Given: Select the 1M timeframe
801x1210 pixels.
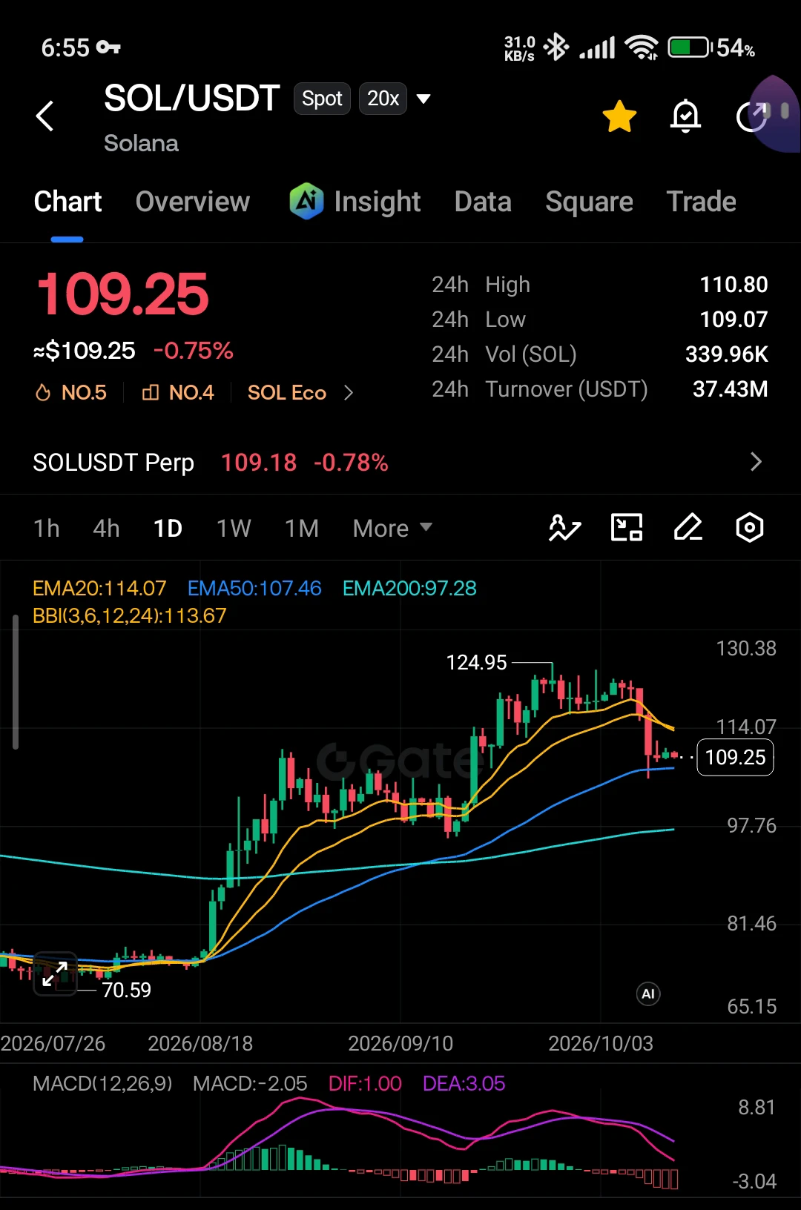Looking at the screenshot, I should 302,528.
